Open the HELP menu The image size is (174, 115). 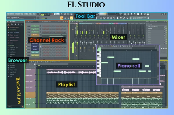pyautogui.click(x=34, y=14)
